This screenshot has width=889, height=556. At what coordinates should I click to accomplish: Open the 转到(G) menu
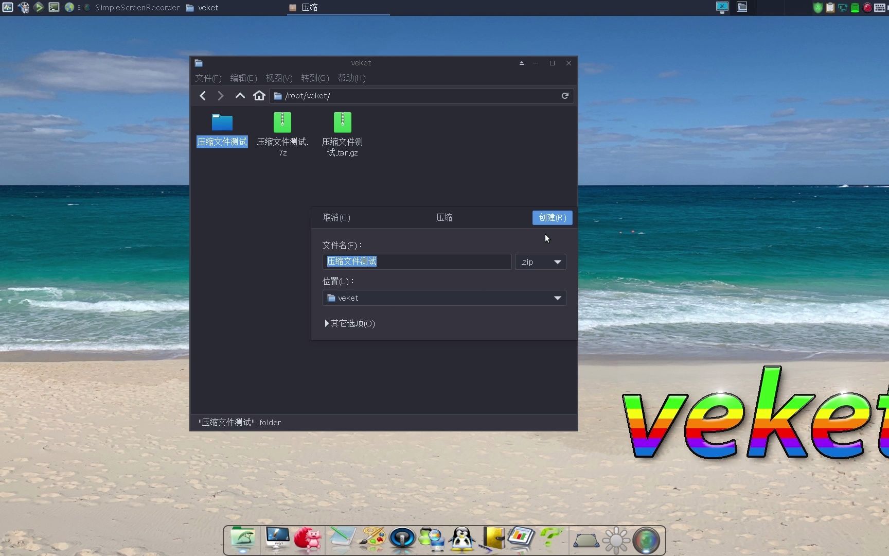point(315,78)
